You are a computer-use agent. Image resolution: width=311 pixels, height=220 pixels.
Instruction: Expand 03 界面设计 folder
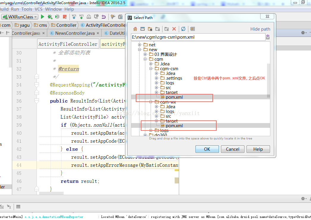tap(145, 54)
